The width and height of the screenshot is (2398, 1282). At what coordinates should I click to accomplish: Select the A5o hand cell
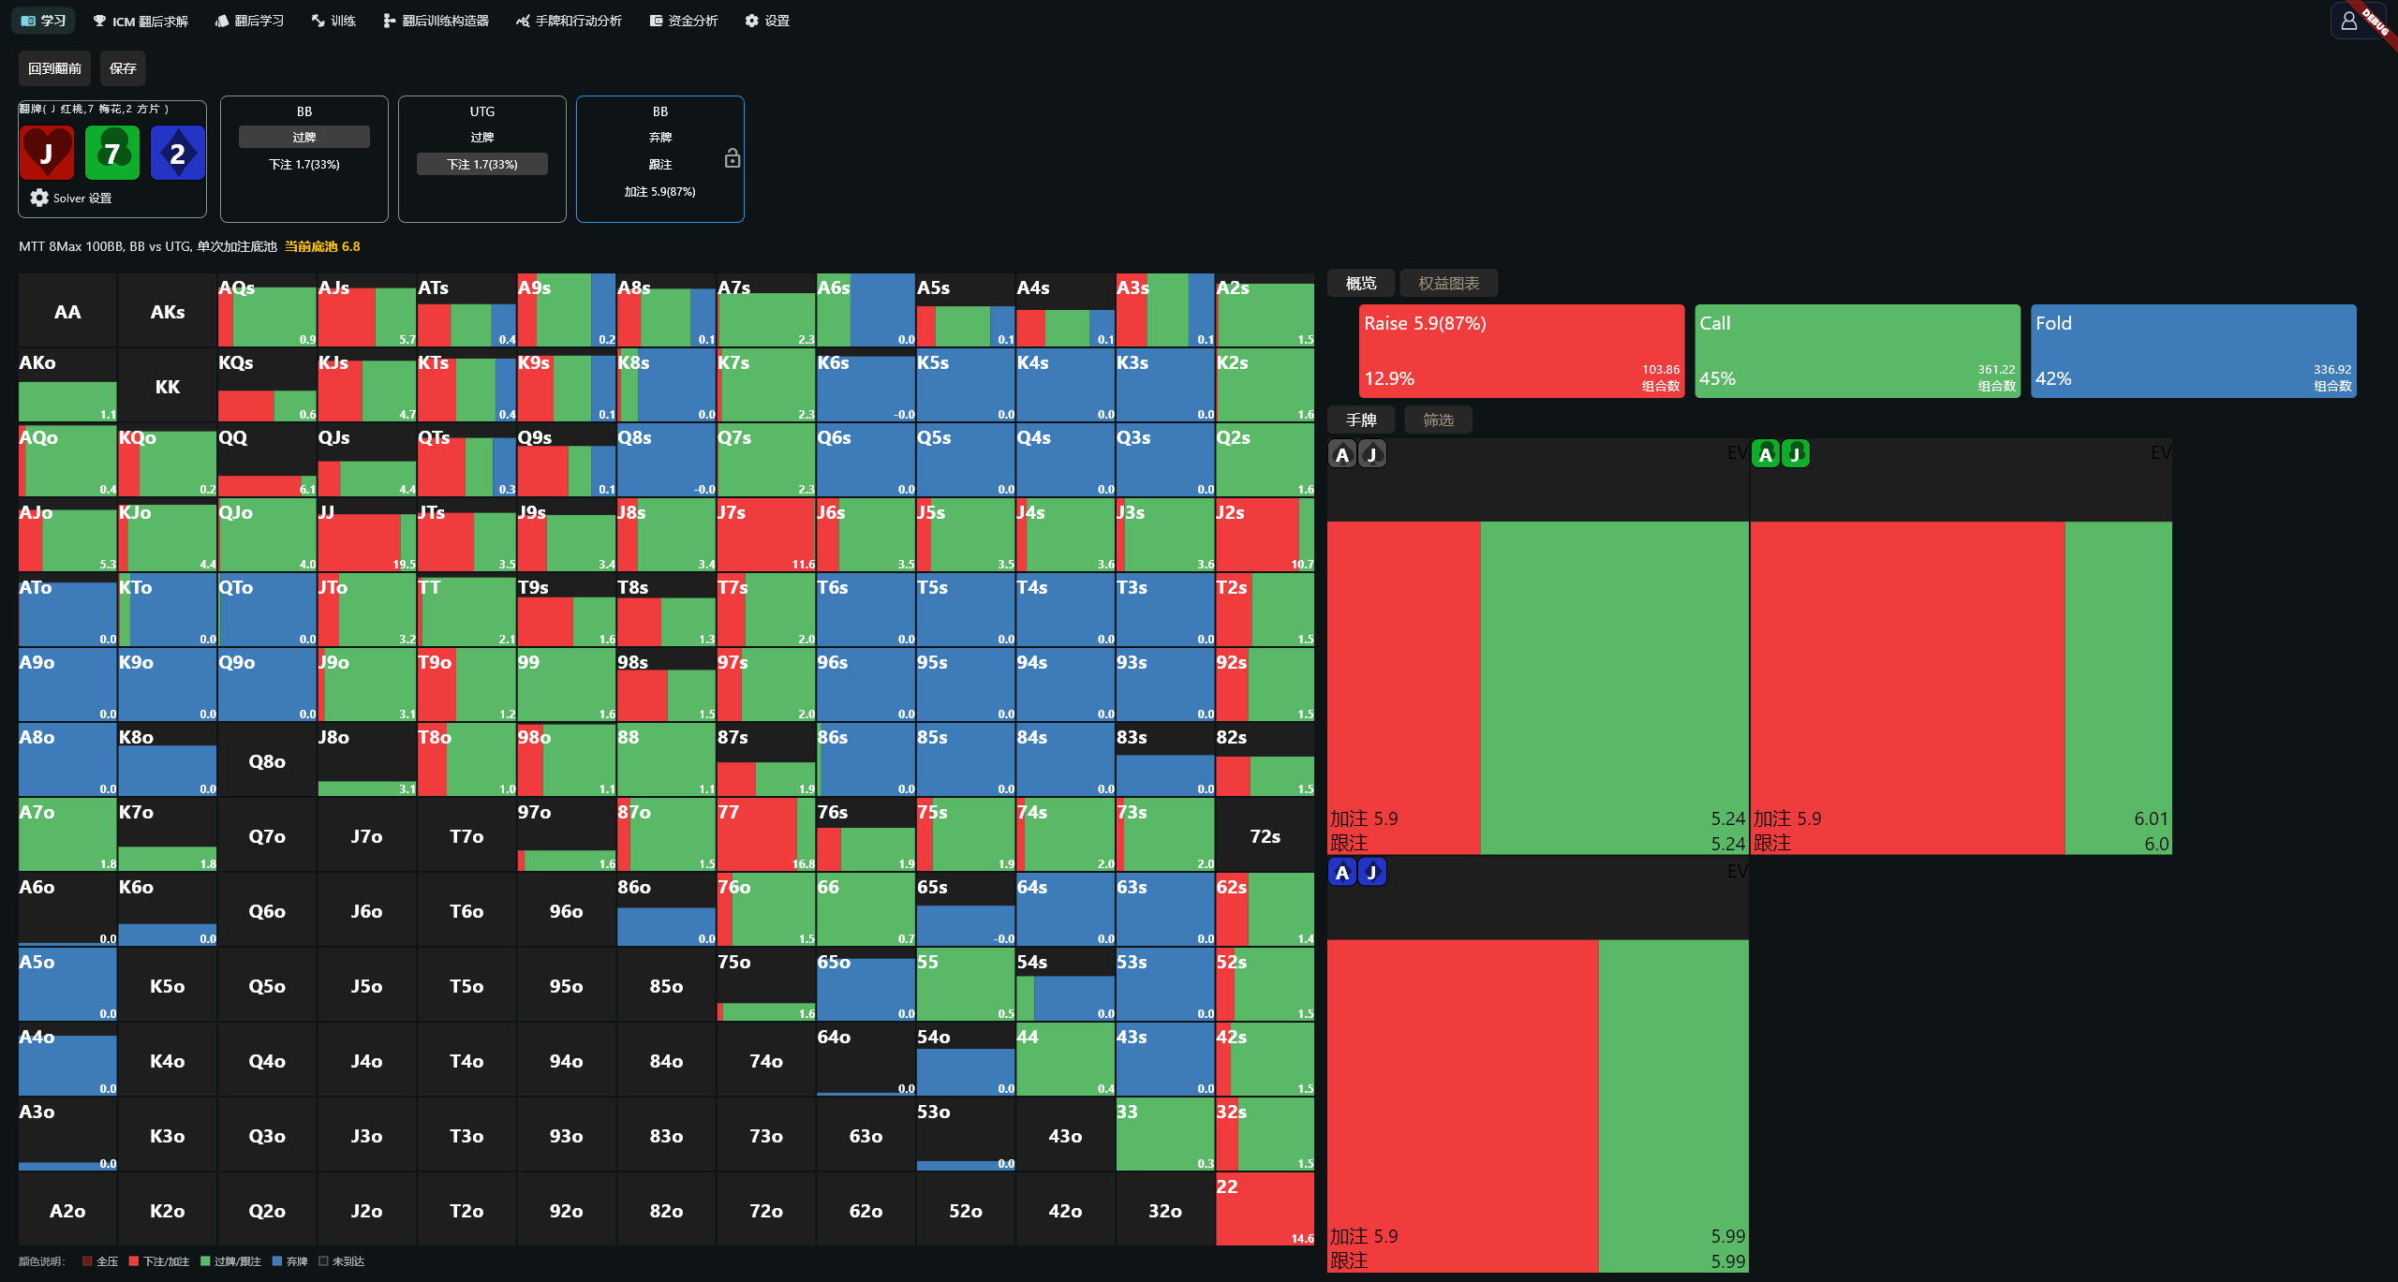tap(67, 984)
